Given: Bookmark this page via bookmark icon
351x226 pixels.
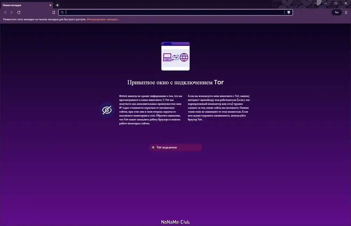Looking at the screenshot, I should 54,12.
